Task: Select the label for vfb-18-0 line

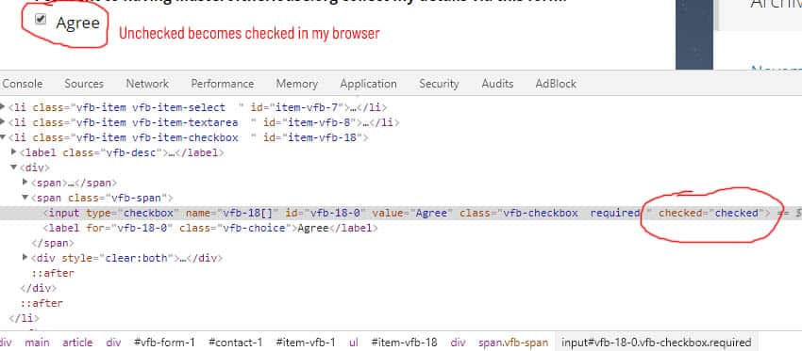Action: click(x=210, y=228)
